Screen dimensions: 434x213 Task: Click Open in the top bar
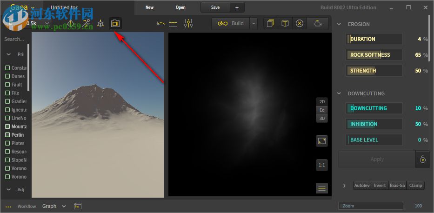click(180, 7)
